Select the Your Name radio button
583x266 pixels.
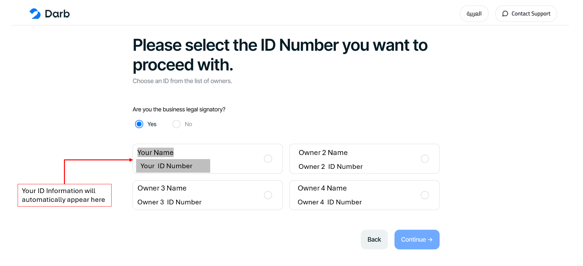click(268, 159)
